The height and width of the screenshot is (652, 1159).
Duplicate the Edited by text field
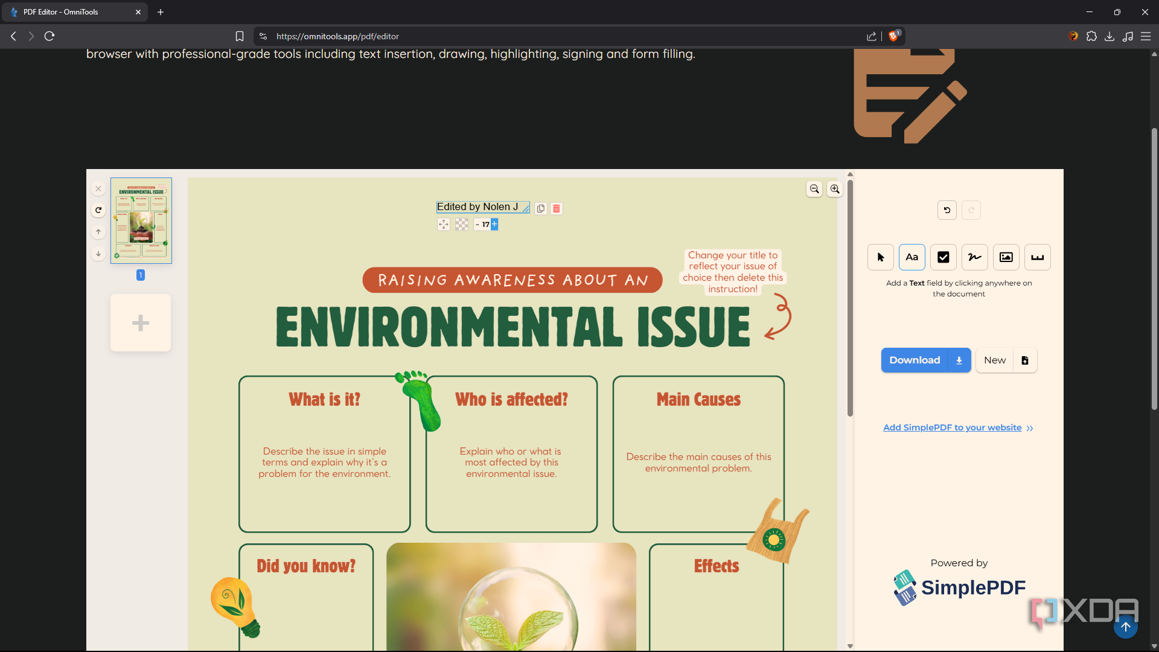[541, 208]
